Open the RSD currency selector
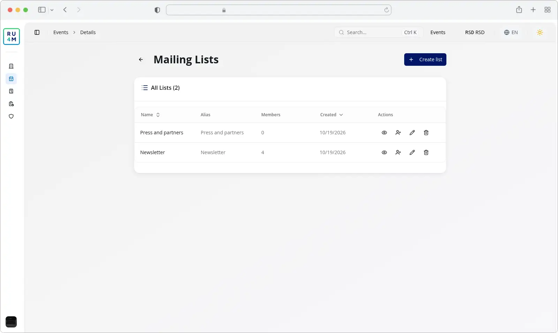Viewport: 558px width, 333px height. tap(475, 32)
